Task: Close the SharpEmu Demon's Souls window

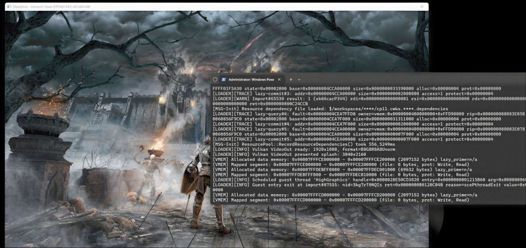Action: pyautogui.click(x=422, y=7)
